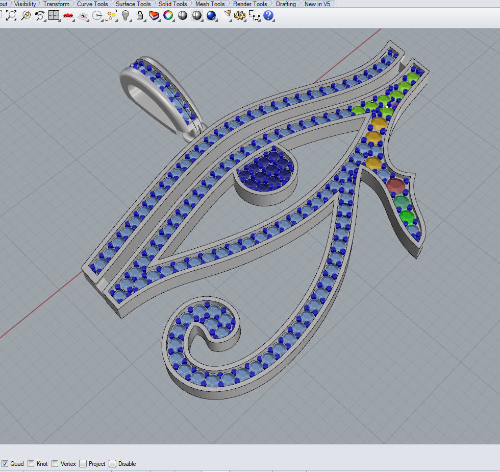500x472 pixels.
Task: Click the orange cone Spotlight icon
Action: [x=228, y=14]
